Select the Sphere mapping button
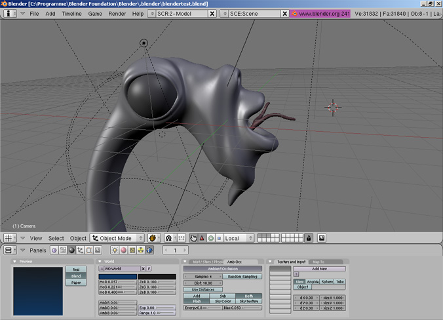The width and height of the screenshot is (443, 320). tap(327, 282)
